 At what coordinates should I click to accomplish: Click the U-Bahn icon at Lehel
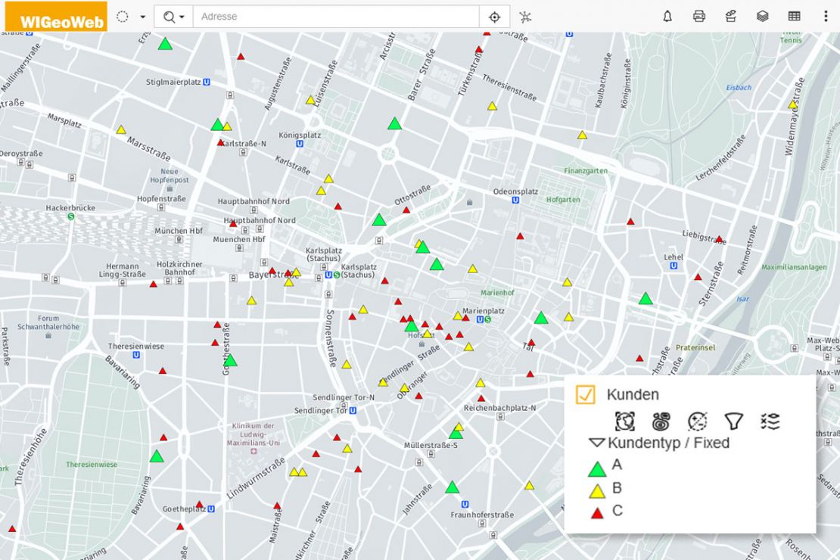(x=674, y=266)
